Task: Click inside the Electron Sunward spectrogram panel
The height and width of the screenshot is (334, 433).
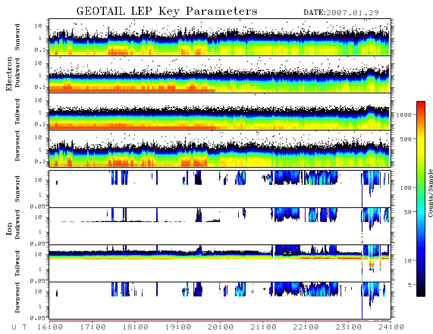Action: click(x=220, y=37)
